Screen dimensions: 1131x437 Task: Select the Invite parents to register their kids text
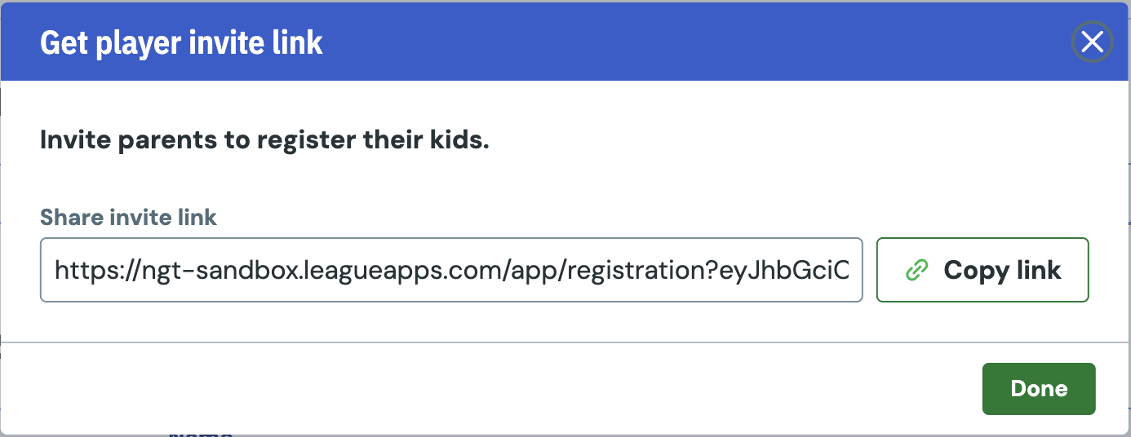tap(264, 140)
